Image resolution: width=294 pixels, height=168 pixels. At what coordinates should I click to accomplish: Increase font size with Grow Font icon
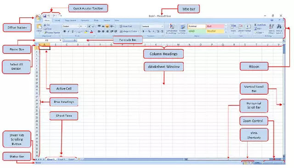(x=89, y=27)
